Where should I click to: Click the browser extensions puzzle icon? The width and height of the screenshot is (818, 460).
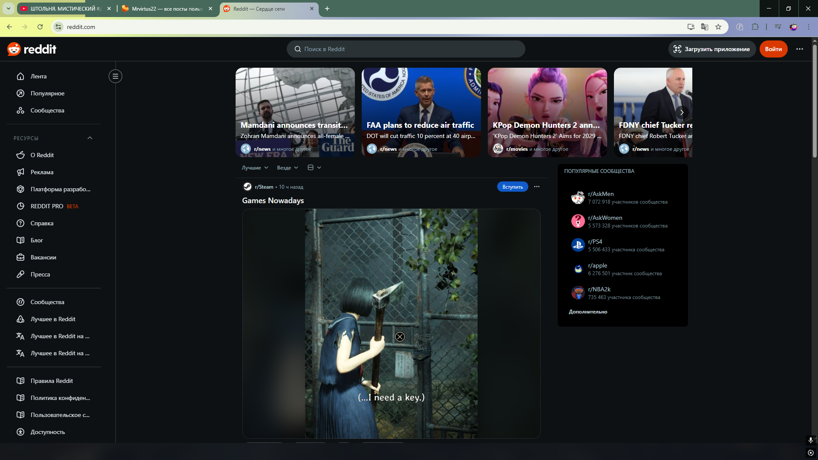tap(755, 27)
